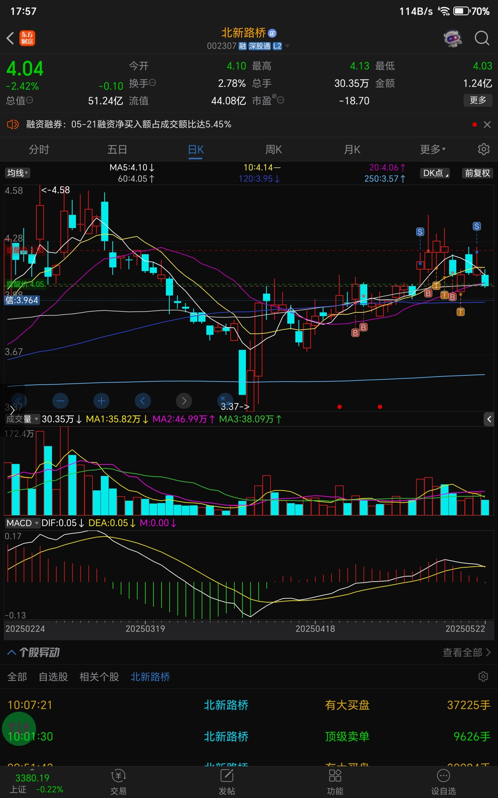Tap the 深股通 tag
Image resolution: width=498 pixels, height=798 pixels.
[260, 46]
